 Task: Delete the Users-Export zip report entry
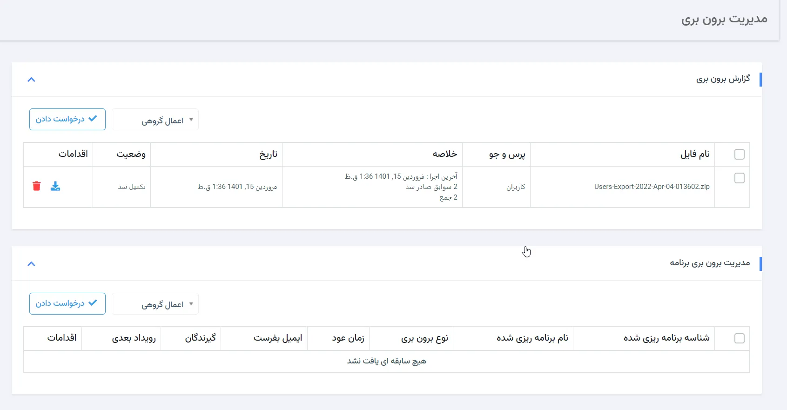pos(37,186)
